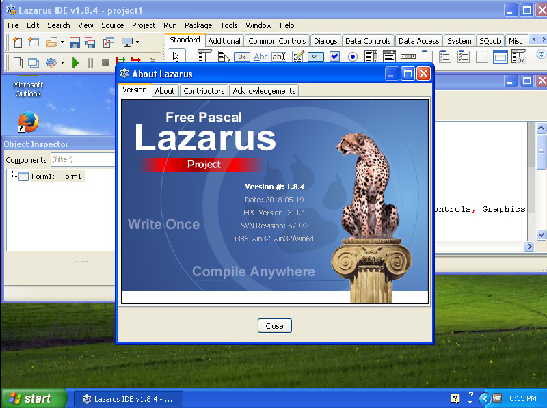Click source editor horizontal scrollbar right arrow
This screenshot has height=408, width=547.
tap(529, 247)
